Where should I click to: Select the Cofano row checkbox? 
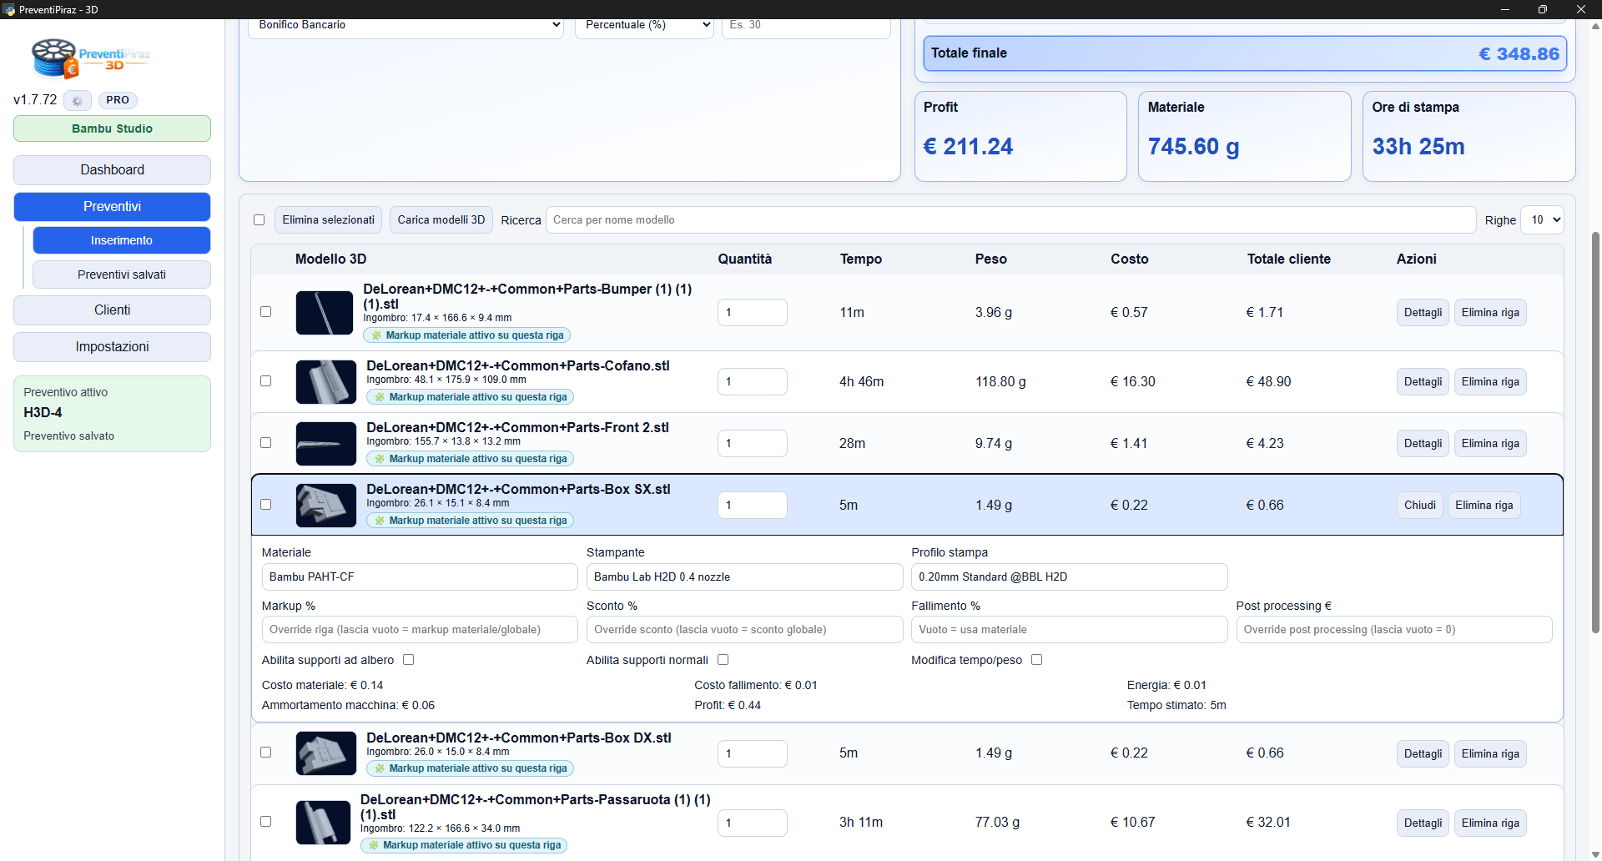pyautogui.click(x=266, y=381)
